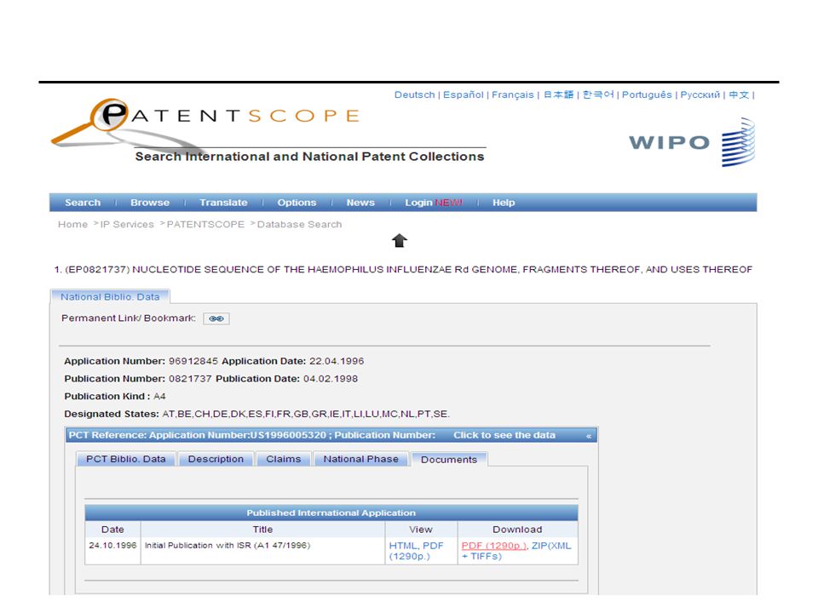The height and width of the screenshot is (613, 818).
Task: Click the View column header
Action: tap(420, 529)
